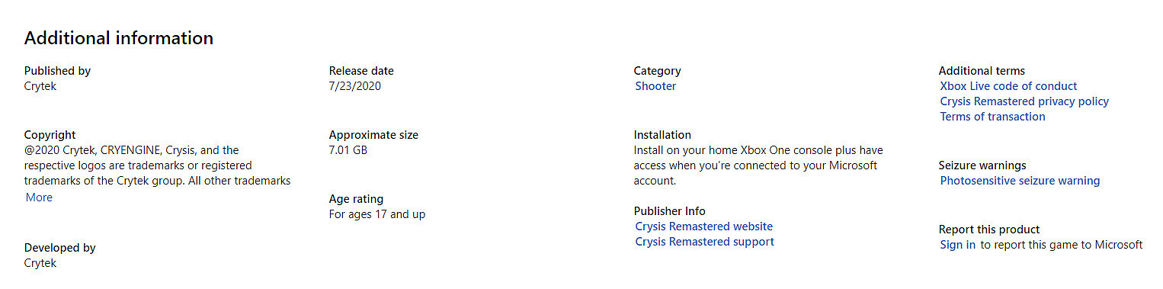Open the Terms of transaction link
The width and height of the screenshot is (1163, 289).
pos(992,117)
